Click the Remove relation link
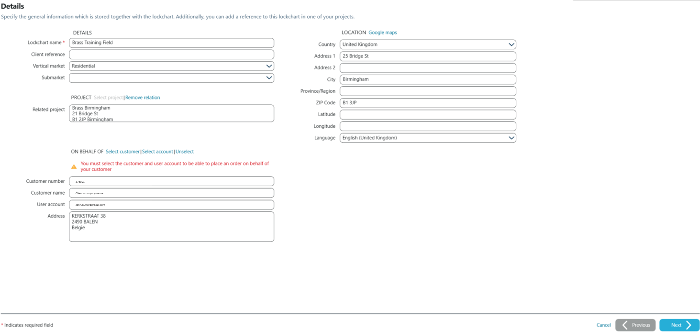This screenshot has width=700, height=333. coord(143,98)
